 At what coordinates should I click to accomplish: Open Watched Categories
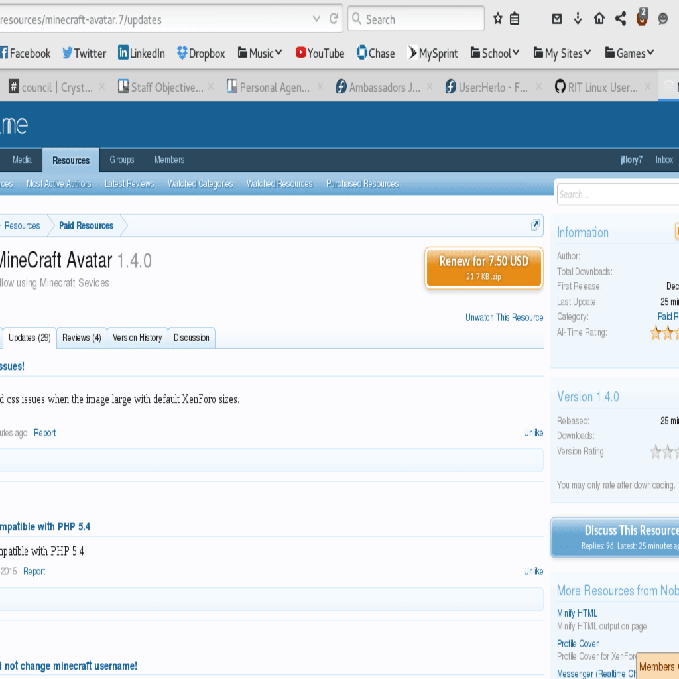click(x=200, y=184)
